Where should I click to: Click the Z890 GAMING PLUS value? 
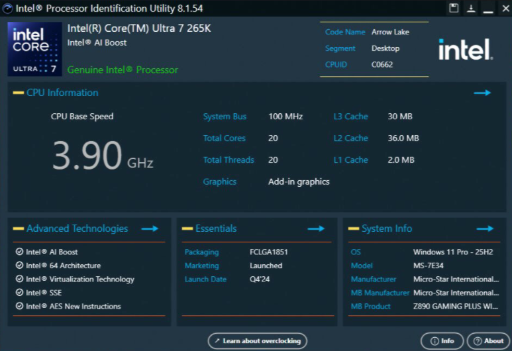pyautogui.click(x=456, y=307)
